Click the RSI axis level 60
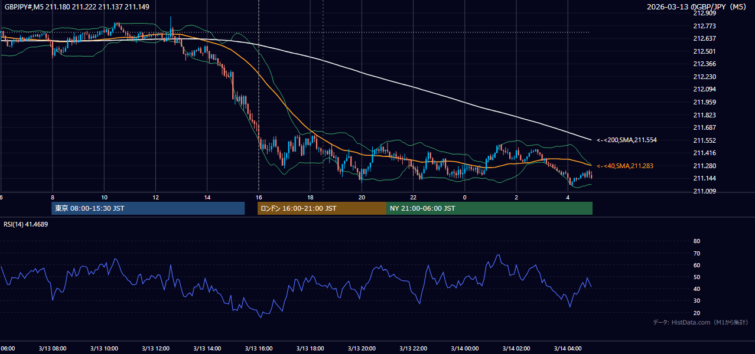Viewport: 755px width, 354px height. (697, 265)
